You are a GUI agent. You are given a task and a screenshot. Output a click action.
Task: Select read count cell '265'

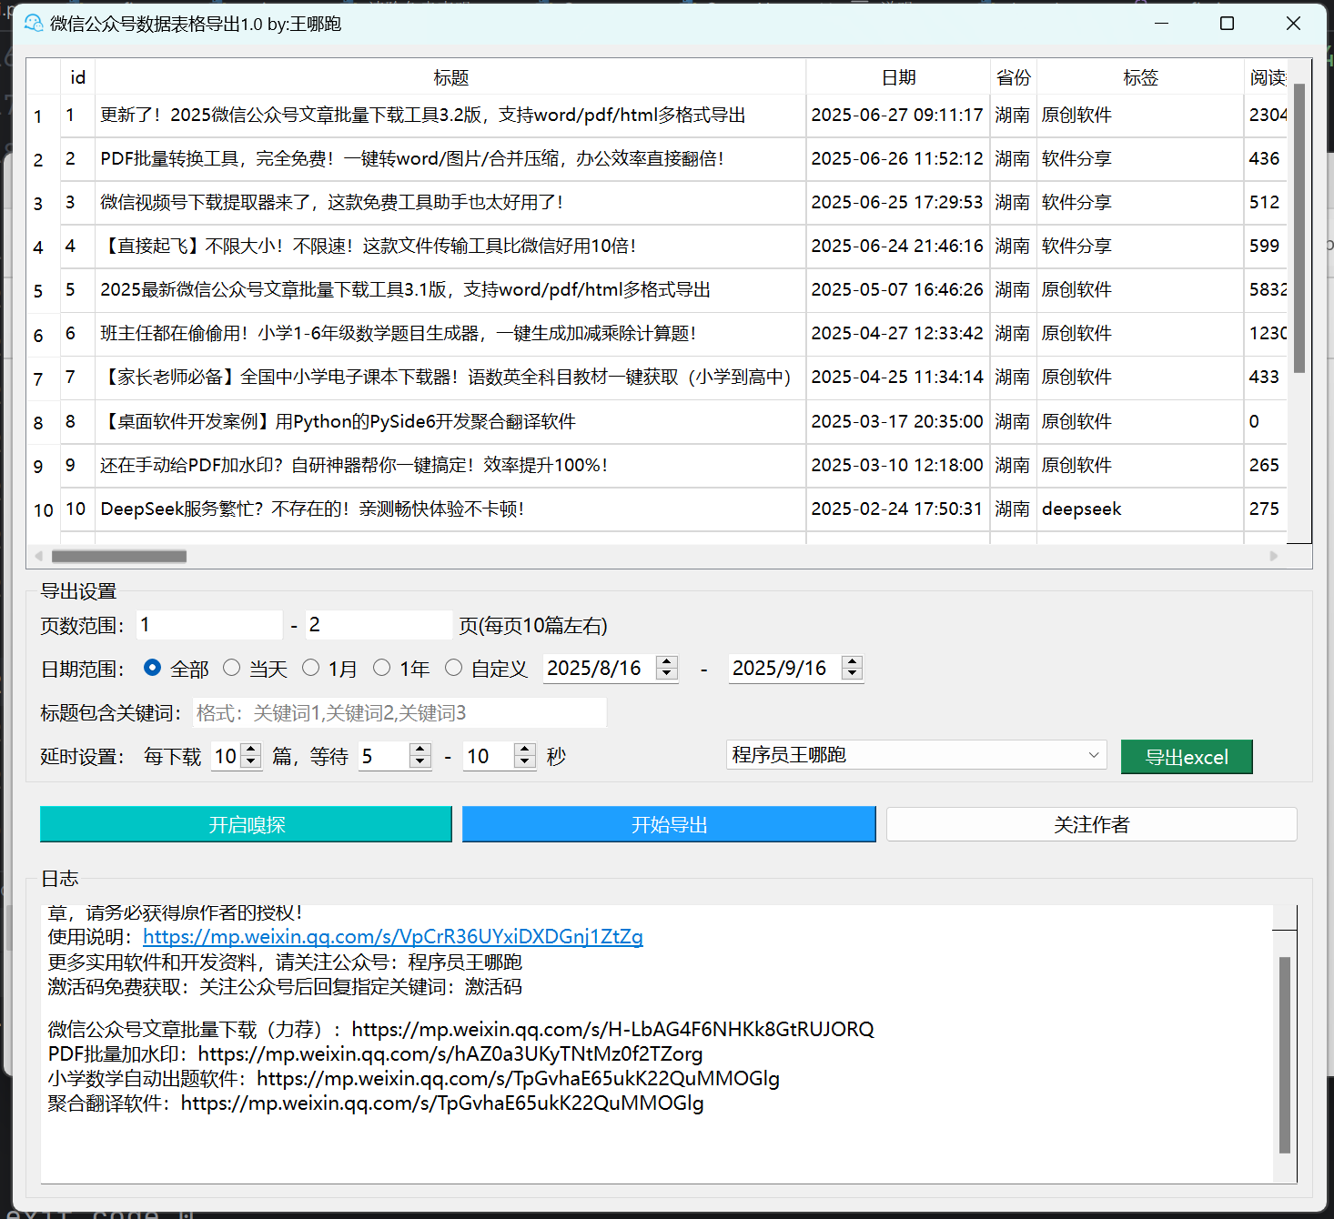[1266, 466]
